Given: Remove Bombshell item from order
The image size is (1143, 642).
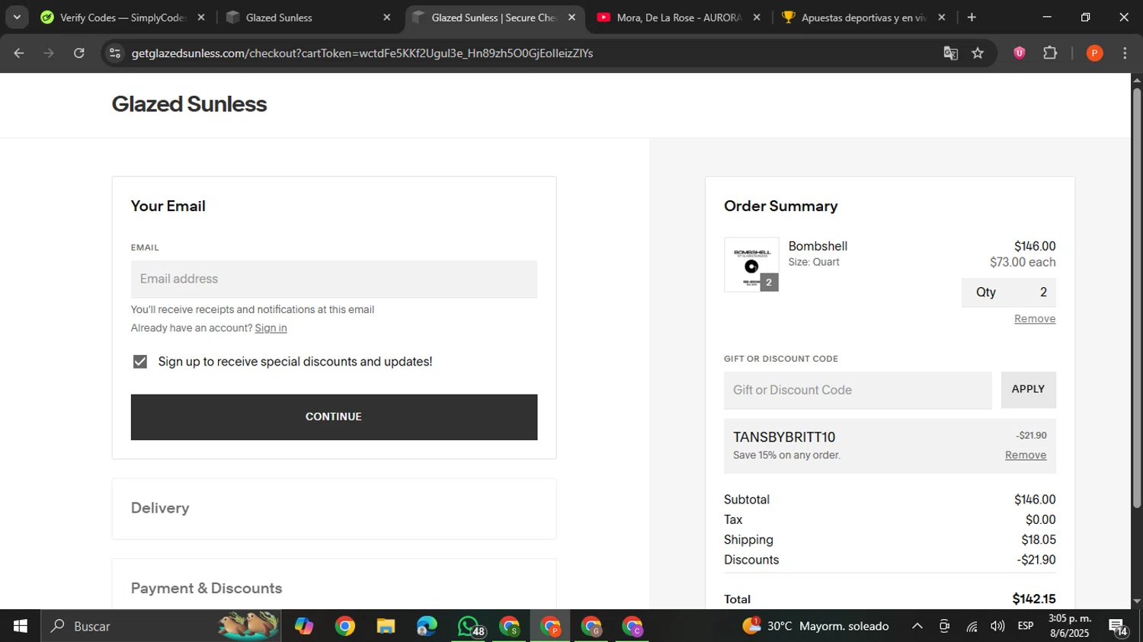Looking at the screenshot, I should [1035, 319].
